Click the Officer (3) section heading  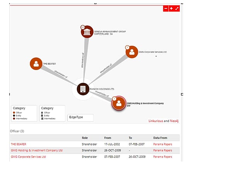(17, 131)
